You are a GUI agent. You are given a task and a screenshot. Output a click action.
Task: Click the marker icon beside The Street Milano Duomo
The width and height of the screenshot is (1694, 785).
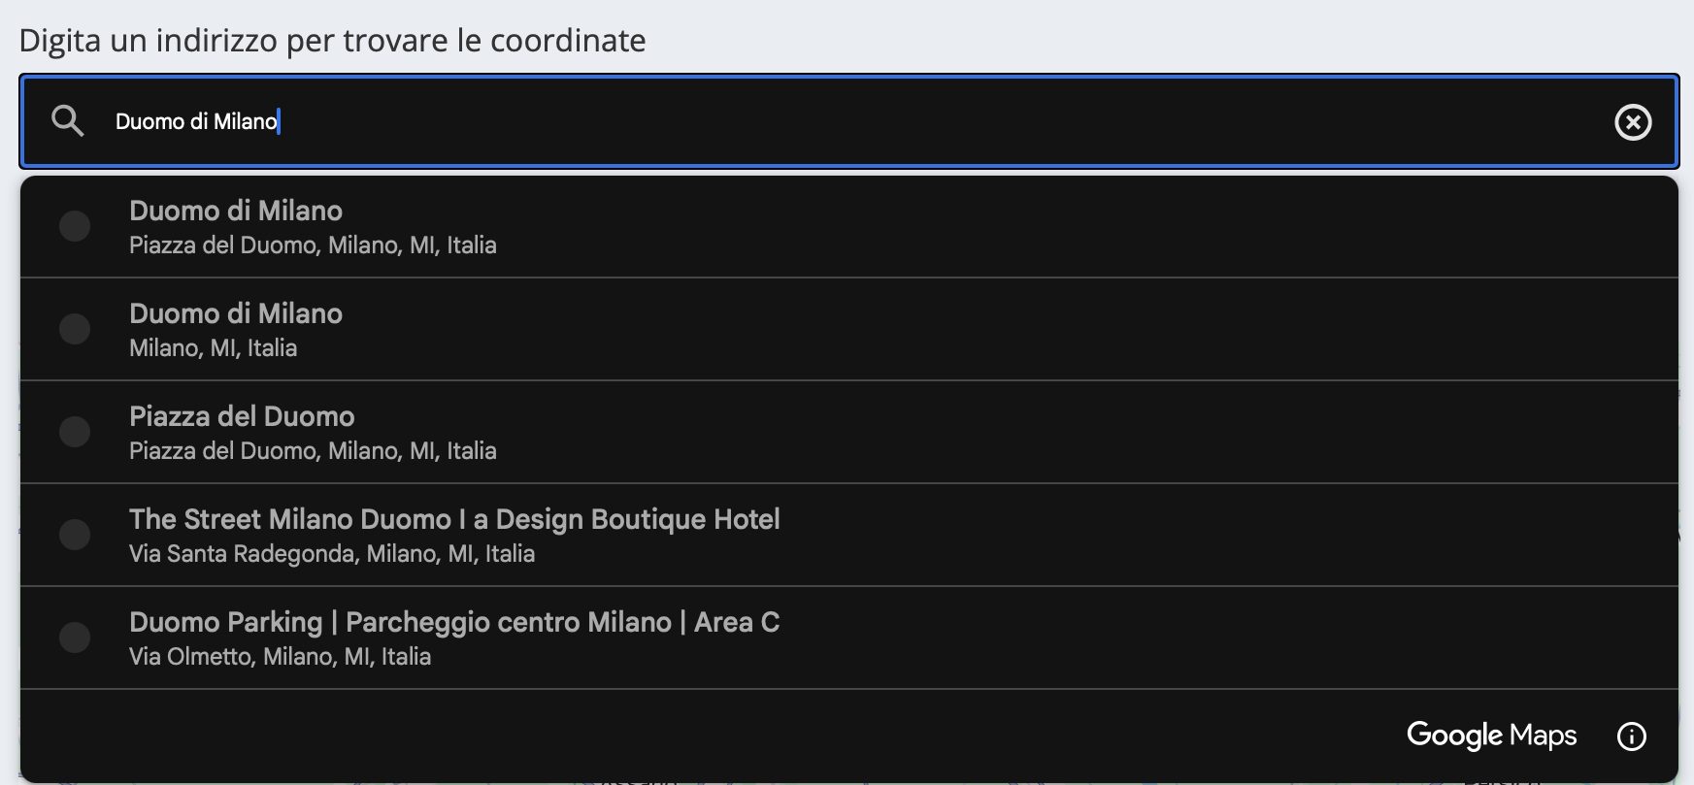(x=75, y=535)
